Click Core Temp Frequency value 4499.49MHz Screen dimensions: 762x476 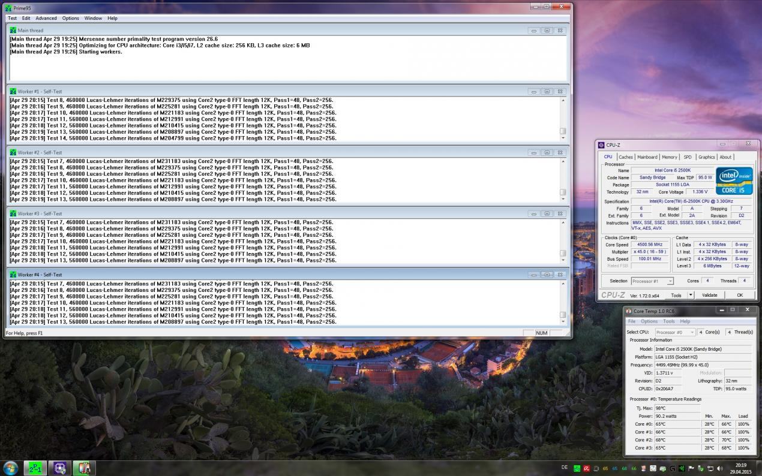pyautogui.click(x=702, y=365)
